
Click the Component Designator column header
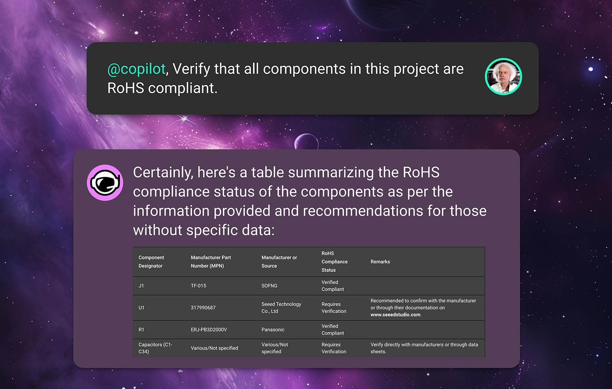point(151,262)
